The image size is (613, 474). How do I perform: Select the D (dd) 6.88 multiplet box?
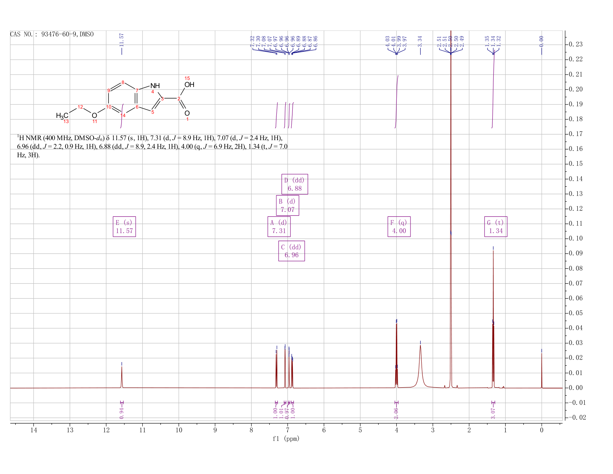(295, 184)
